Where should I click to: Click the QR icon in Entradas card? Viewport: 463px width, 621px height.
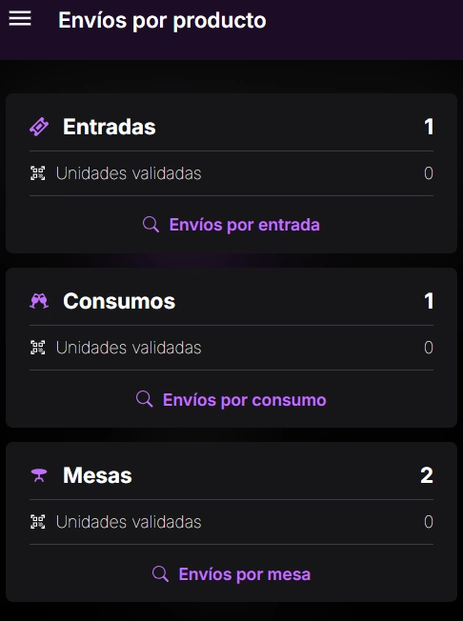click(x=37, y=173)
